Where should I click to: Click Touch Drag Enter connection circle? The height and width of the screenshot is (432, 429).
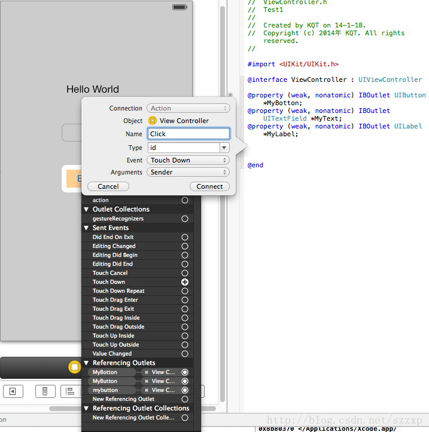coord(185,300)
